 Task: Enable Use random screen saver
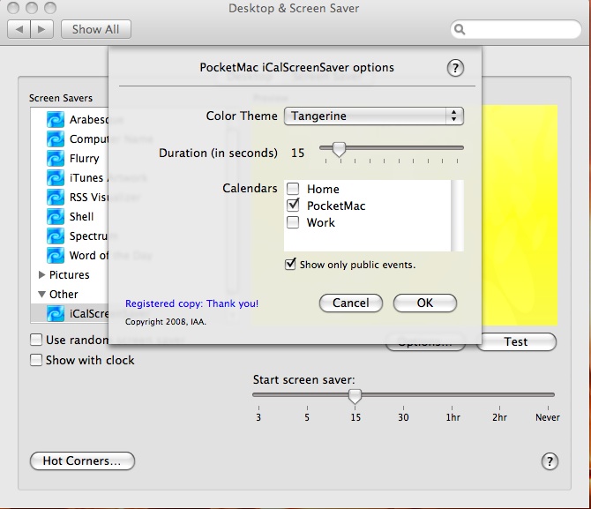coord(36,340)
